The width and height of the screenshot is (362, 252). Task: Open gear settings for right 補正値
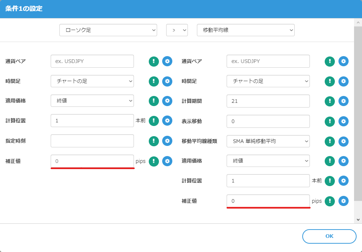pos(344,201)
